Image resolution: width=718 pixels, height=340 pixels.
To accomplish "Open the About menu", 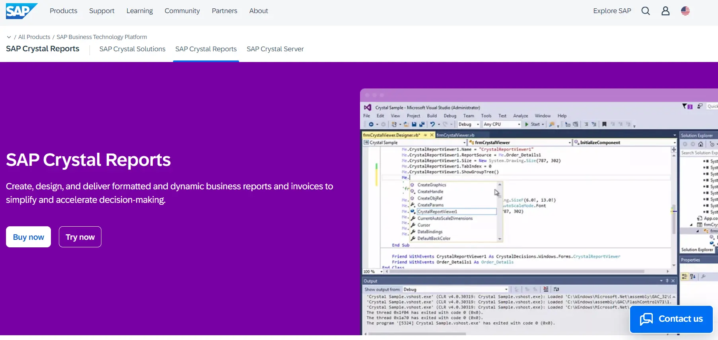I will [259, 11].
